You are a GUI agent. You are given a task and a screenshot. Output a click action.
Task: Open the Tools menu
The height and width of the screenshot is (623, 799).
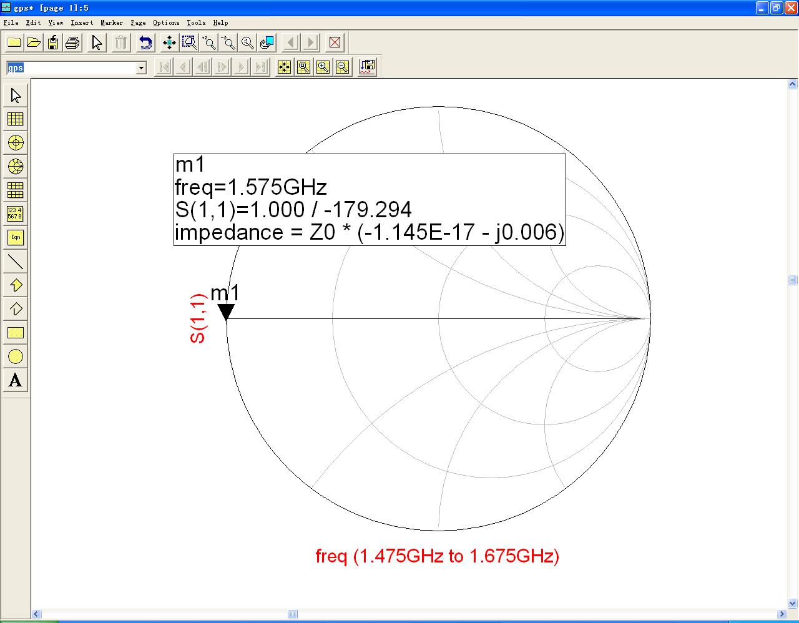(196, 22)
